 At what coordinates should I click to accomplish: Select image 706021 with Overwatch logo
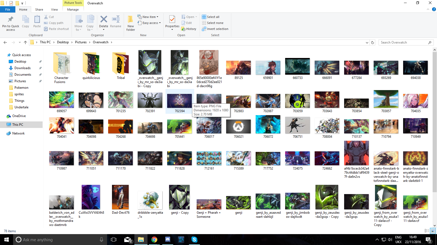pyautogui.click(x=238, y=128)
